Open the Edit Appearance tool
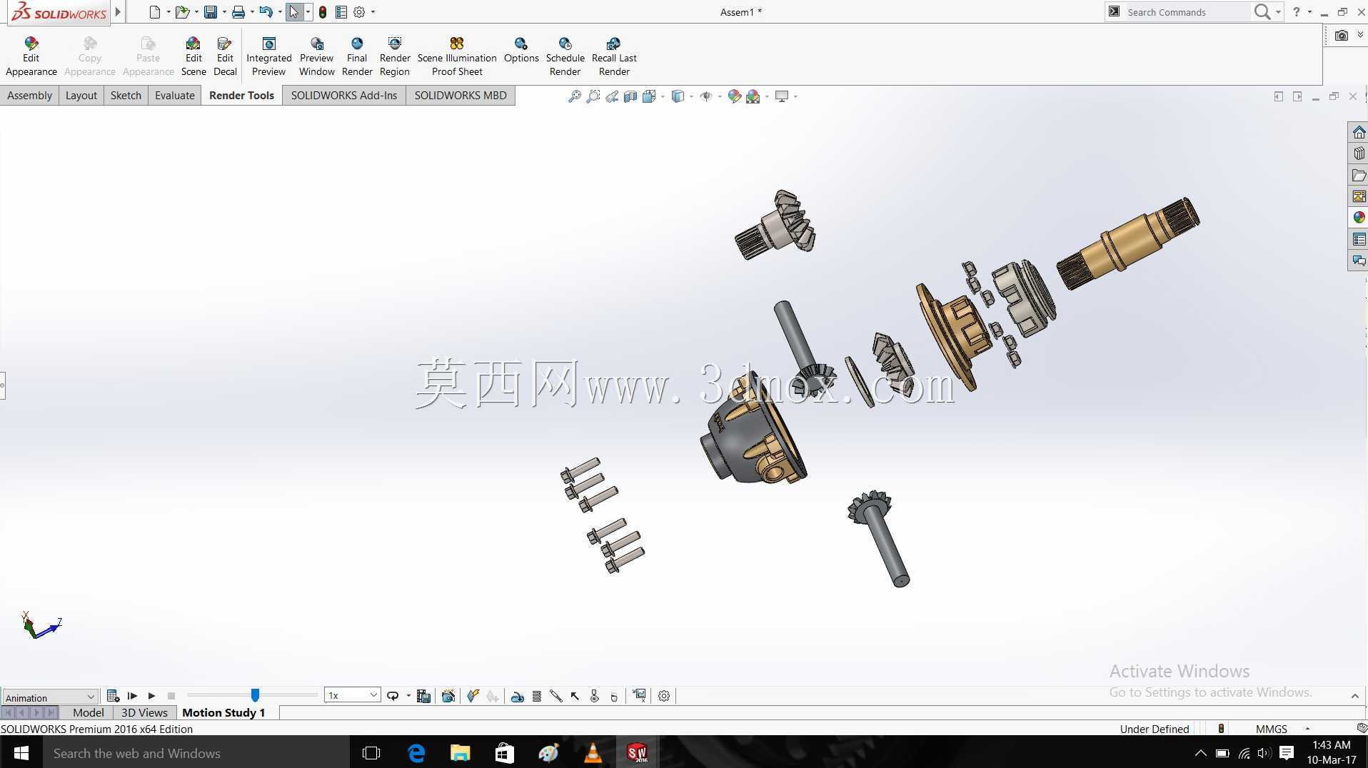The height and width of the screenshot is (768, 1368). click(x=31, y=56)
